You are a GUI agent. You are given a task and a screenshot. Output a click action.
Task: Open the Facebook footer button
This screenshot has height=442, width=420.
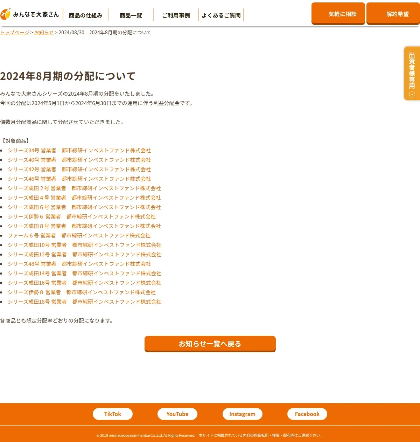(307, 414)
